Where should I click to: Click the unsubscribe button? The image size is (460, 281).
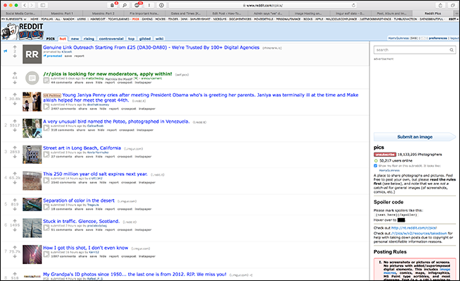pyautogui.click(x=385, y=155)
